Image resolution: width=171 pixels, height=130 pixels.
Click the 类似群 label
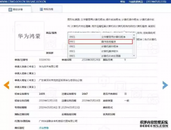point(50,53)
